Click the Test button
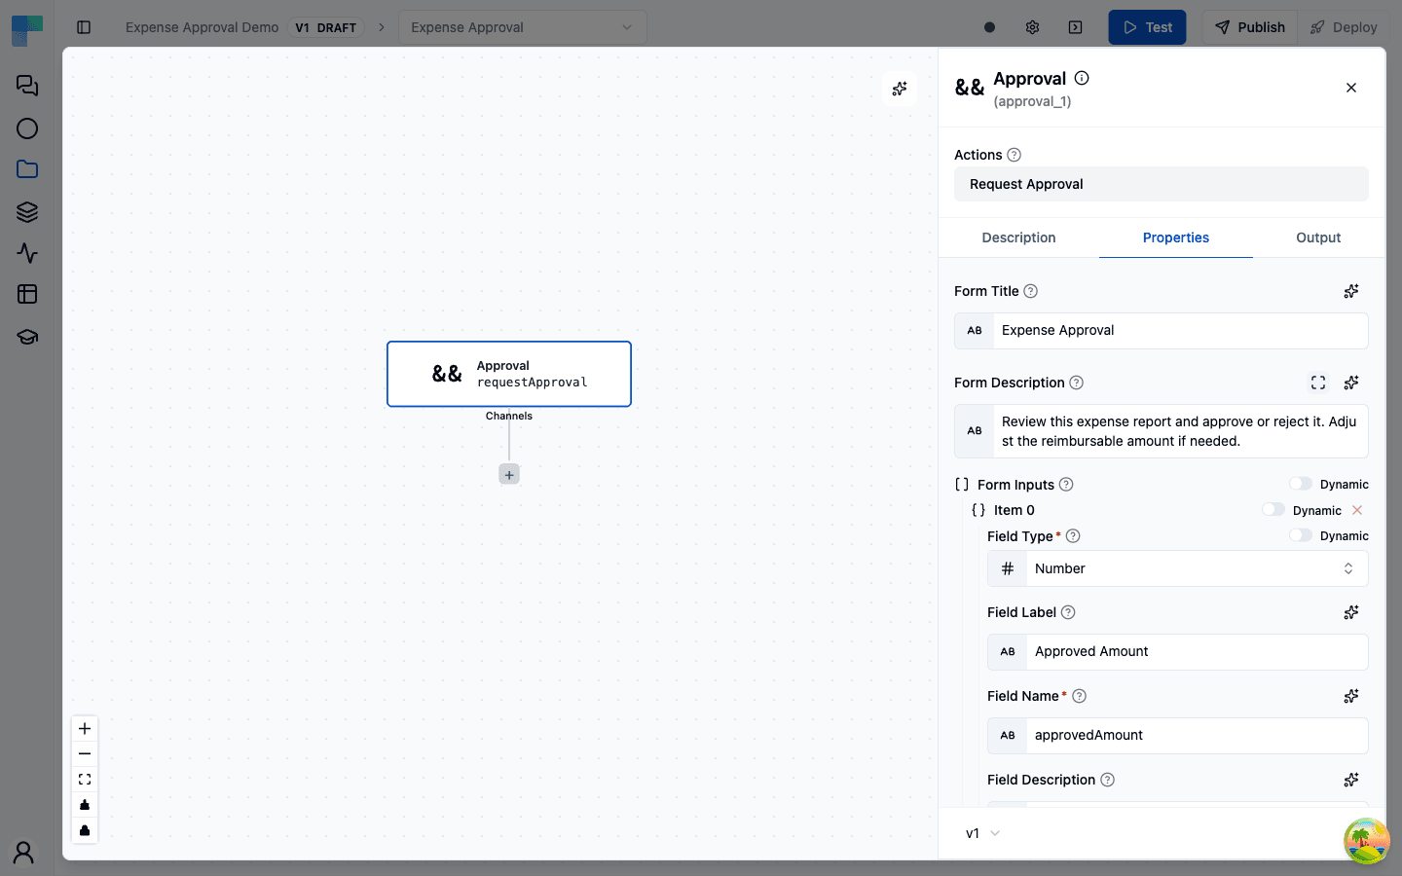The height and width of the screenshot is (876, 1402). click(1147, 27)
